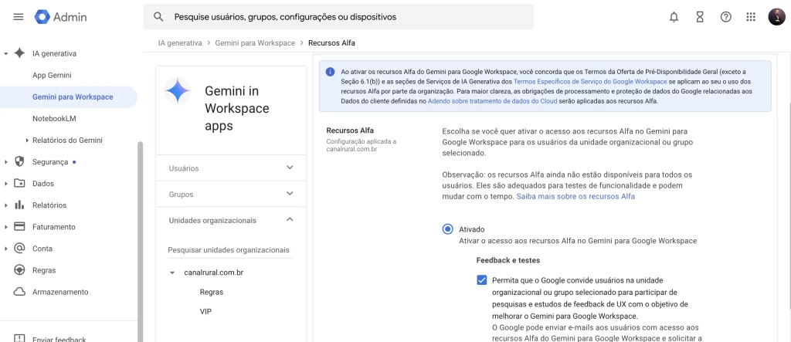Image resolution: width=791 pixels, height=342 pixels.
Task: Click the Armazenamento cloud icon
Action: coord(19,292)
